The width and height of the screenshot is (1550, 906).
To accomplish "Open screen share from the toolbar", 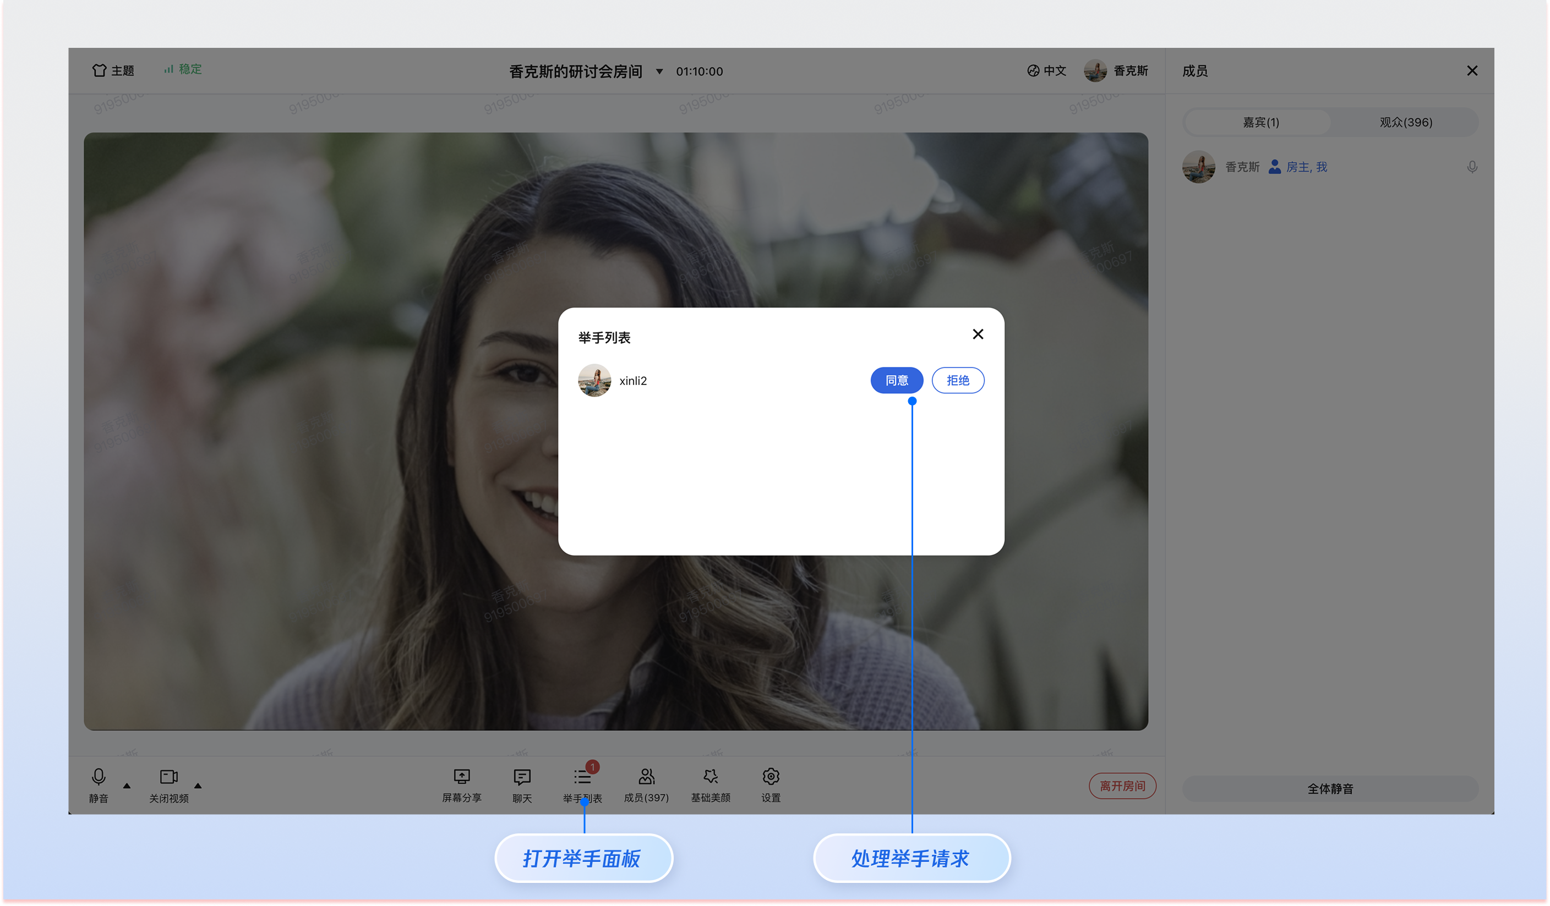I will tap(461, 776).
